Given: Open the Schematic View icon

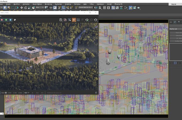Looking at the screenshot, I should click(121, 8).
